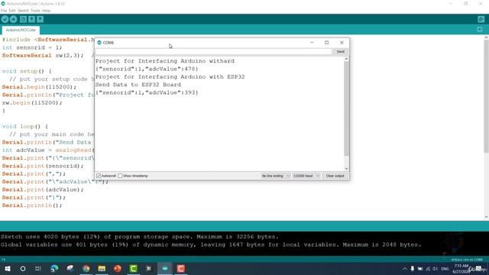
Task: Click the 'Serial.print(adcValue);' code line
Action: coord(43,189)
